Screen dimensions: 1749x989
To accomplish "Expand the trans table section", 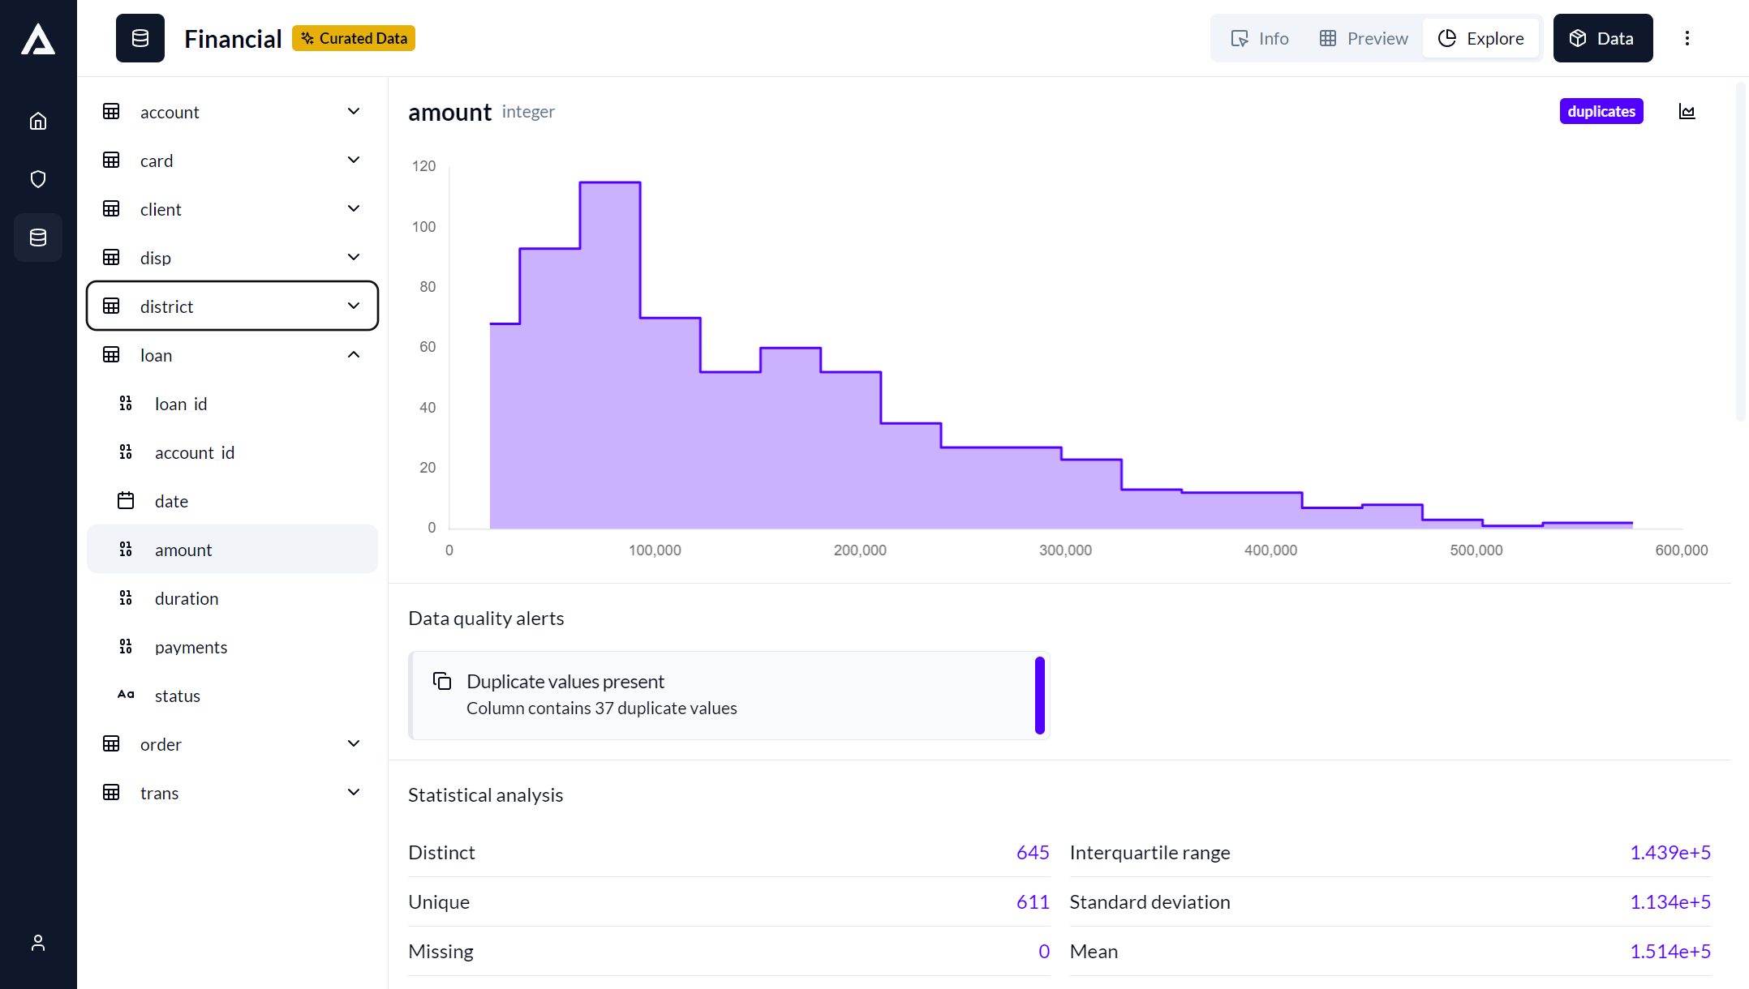I will point(353,792).
